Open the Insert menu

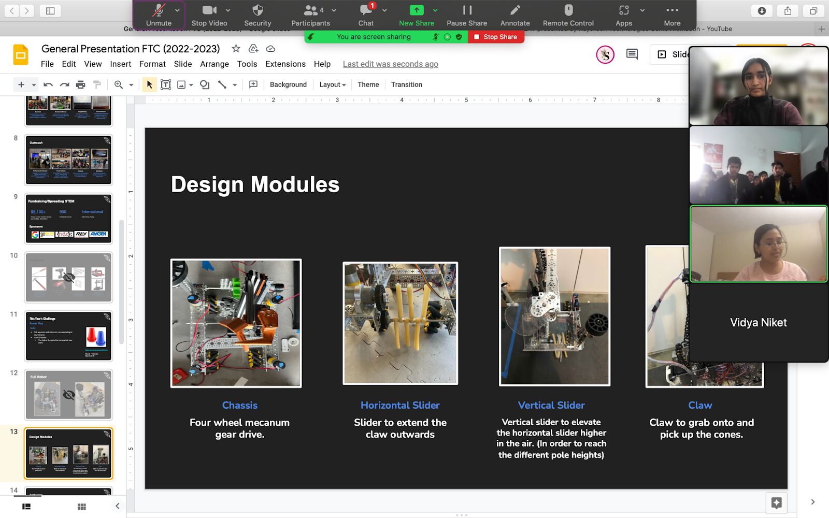120,64
